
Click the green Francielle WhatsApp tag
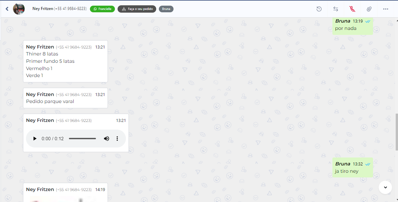click(102, 9)
